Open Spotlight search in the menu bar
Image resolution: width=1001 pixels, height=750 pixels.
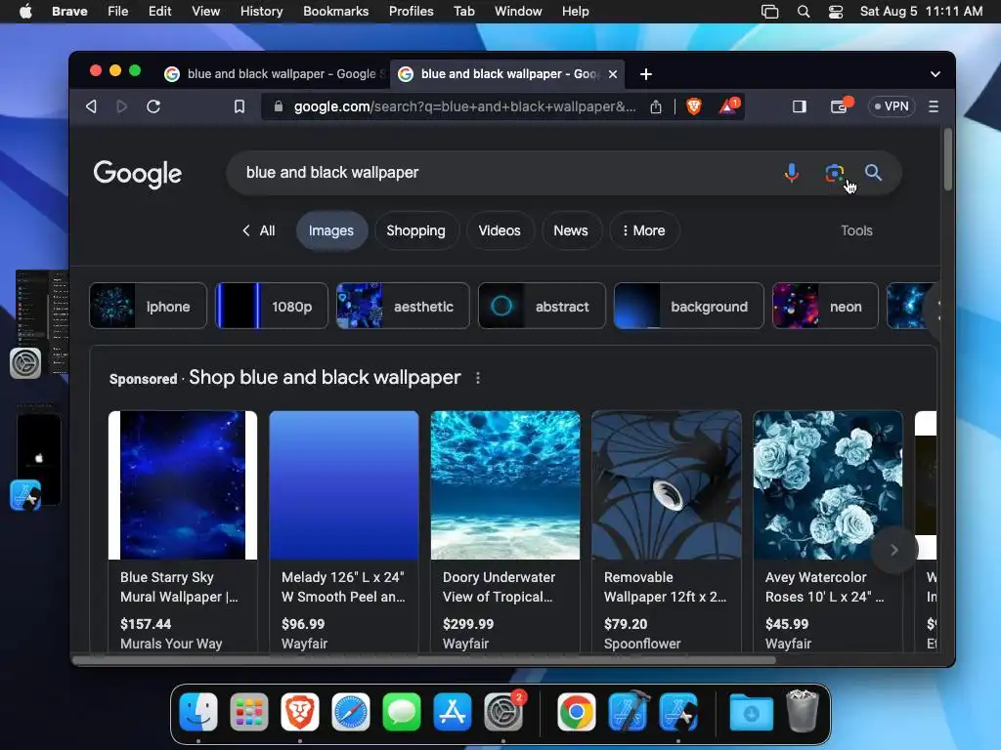[804, 12]
